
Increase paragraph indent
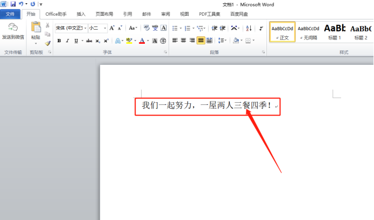pyautogui.click(x=222, y=28)
